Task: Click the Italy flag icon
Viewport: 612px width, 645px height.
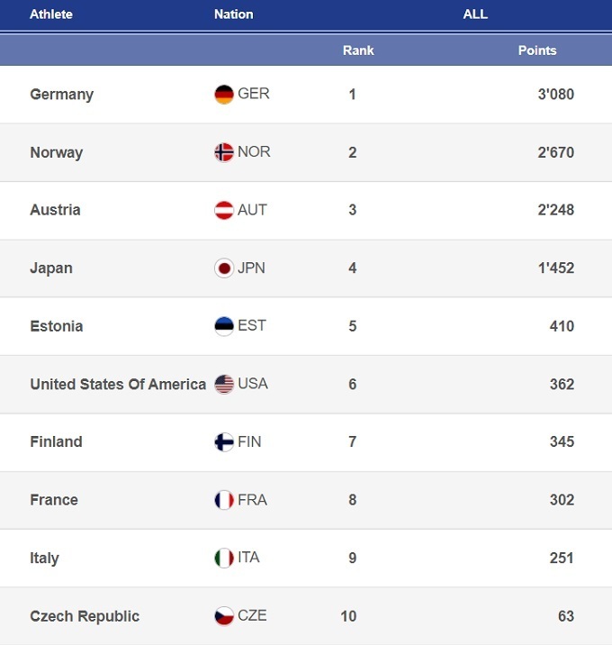Action: coord(224,559)
